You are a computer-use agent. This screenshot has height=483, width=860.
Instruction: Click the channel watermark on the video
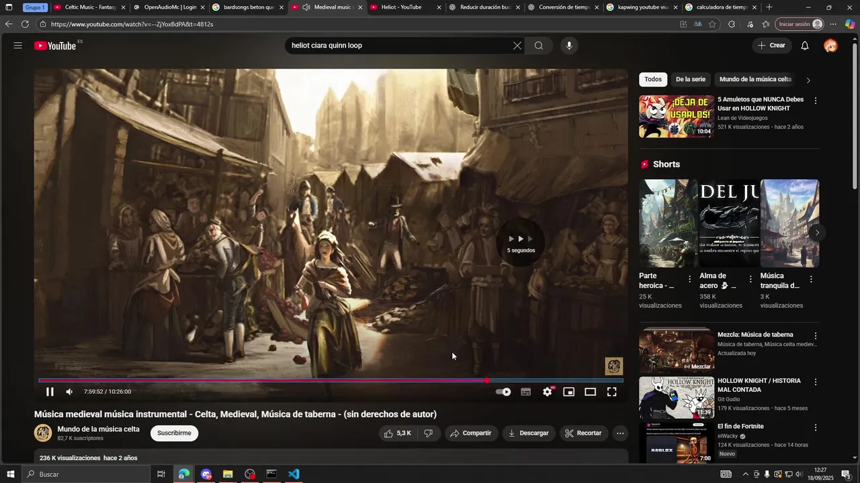pyautogui.click(x=614, y=366)
